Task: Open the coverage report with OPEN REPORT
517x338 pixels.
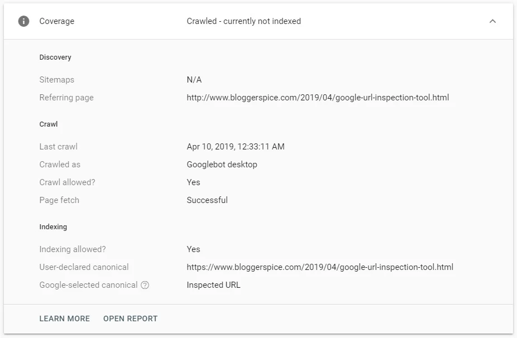Action: pos(130,318)
